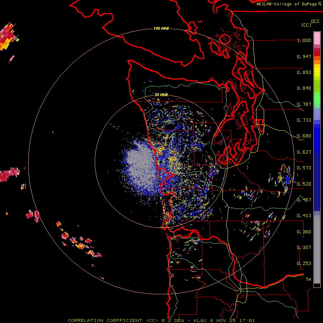Viewport: 323px width, 323px height.
Task: Click the 0.253 value on the color scale
Action: tap(304, 263)
